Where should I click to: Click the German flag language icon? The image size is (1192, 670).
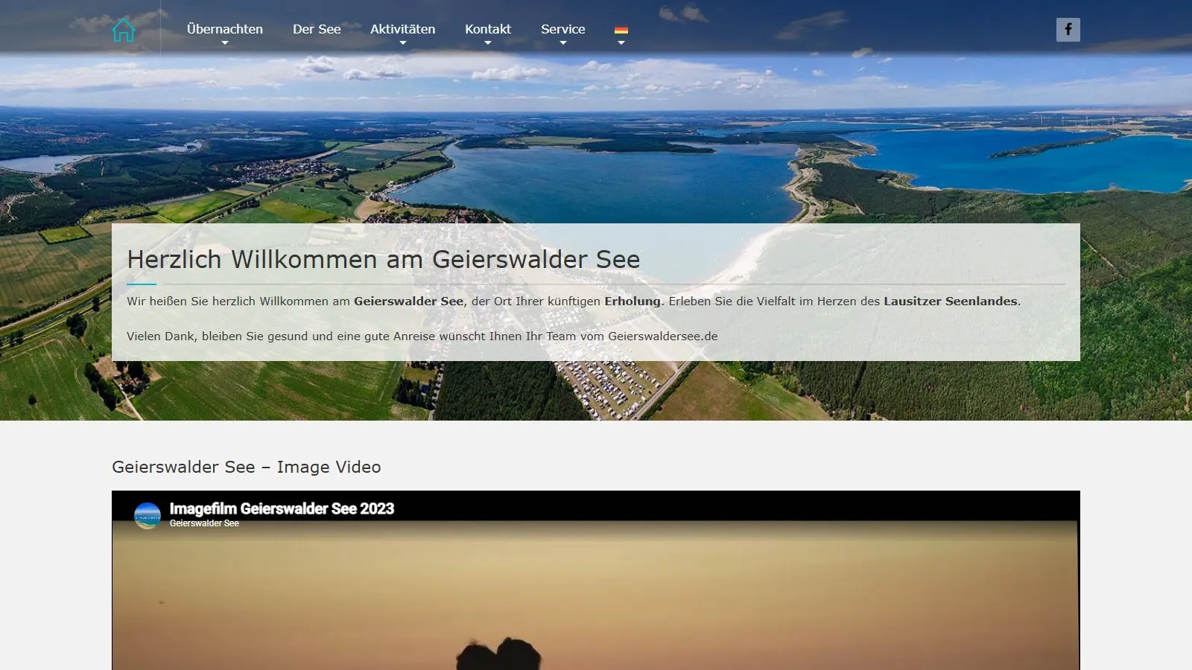pos(621,30)
